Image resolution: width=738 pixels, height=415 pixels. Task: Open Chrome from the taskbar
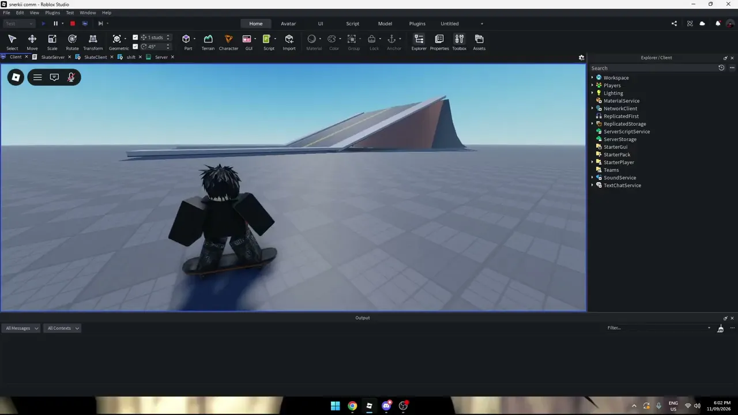click(352, 406)
